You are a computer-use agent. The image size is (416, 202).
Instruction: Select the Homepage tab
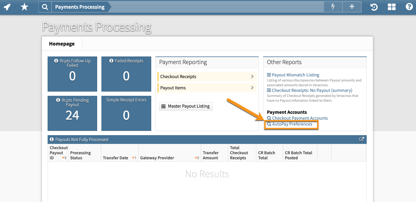[62, 44]
